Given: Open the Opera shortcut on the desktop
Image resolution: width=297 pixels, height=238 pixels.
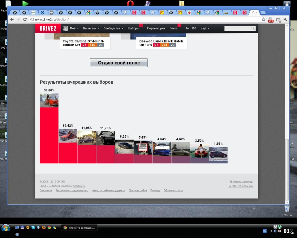Looking at the screenshot, I should click(130, 3).
